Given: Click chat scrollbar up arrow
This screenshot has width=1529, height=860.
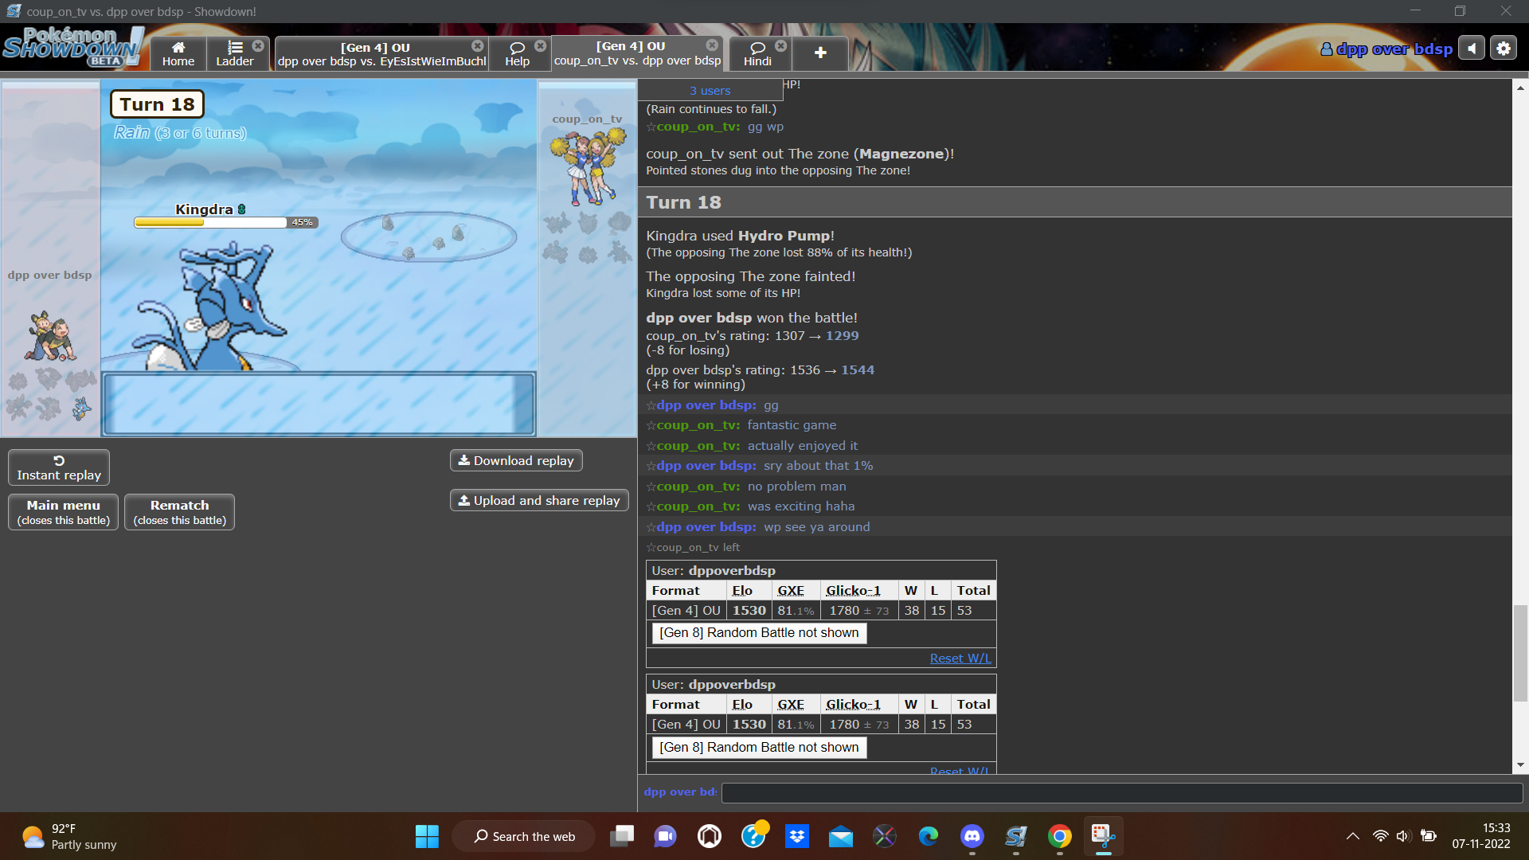Looking at the screenshot, I should point(1520,88).
